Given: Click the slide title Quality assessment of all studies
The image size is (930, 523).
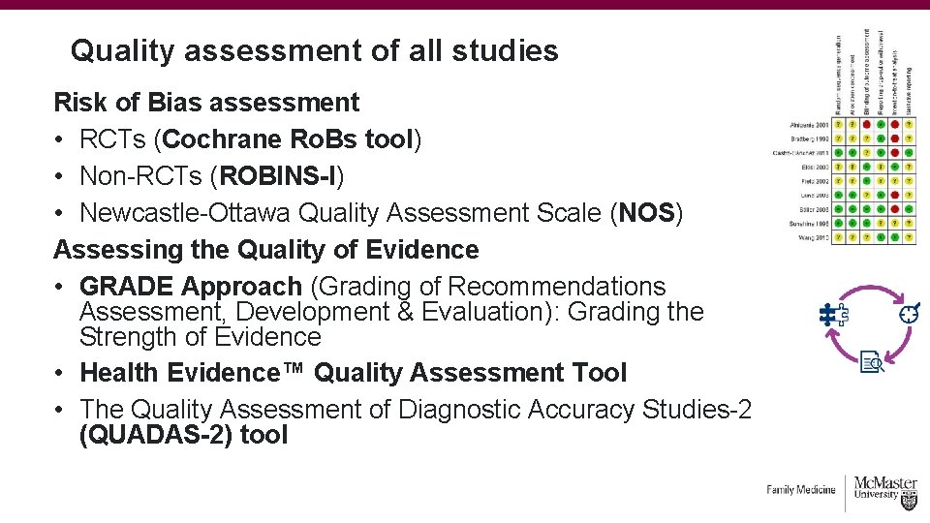Looking at the screenshot, I should tap(314, 50).
